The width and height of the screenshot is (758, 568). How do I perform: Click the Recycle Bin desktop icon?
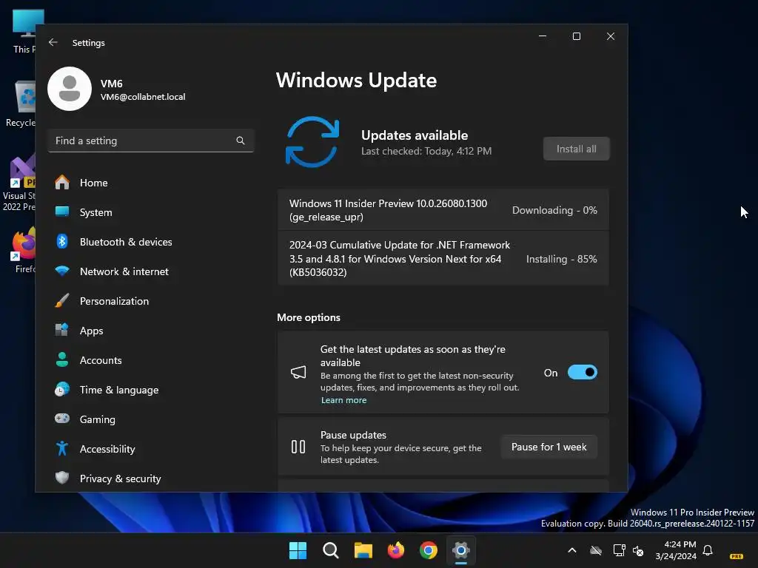(21, 104)
